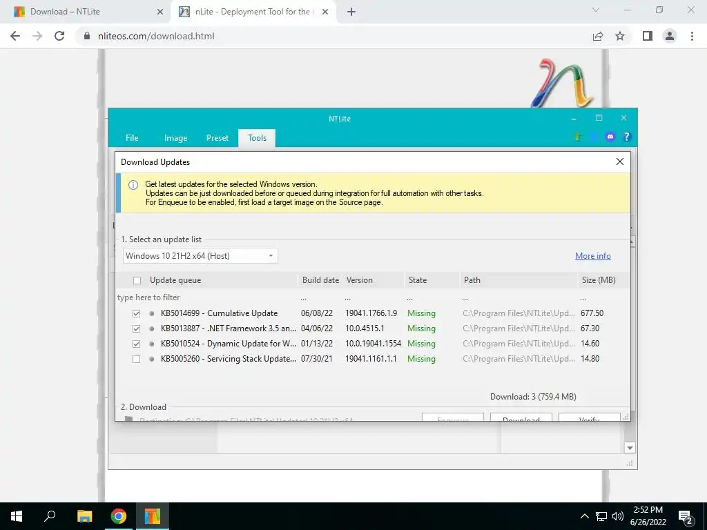Screen dimensions: 707x530
Task: Uncheck KB5010524 Dynamic Update
Action: point(136,344)
